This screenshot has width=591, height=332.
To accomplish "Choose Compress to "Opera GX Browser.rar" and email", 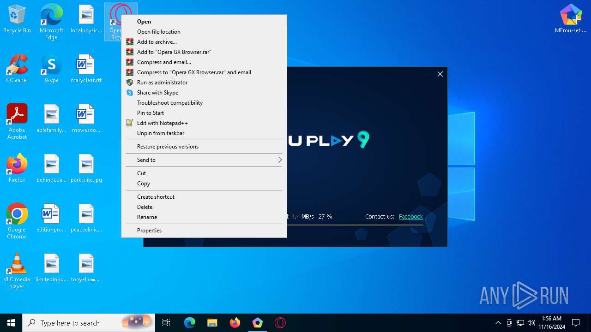I will click(x=204, y=72).
